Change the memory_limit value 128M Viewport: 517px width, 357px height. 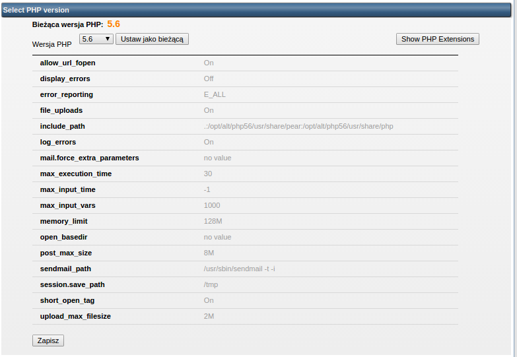(x=213, y=221)
